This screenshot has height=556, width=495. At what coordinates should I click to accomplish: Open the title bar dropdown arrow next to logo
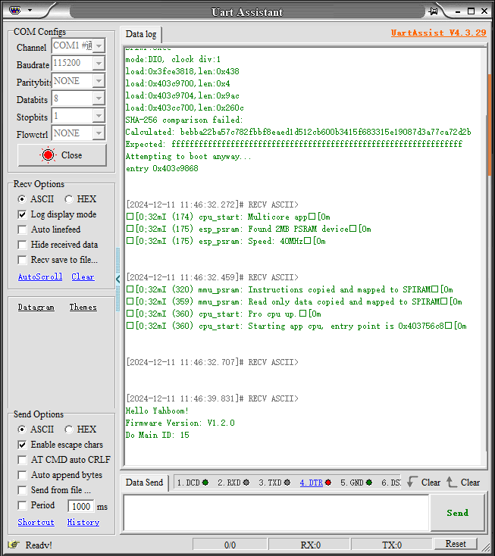point(30,11)
